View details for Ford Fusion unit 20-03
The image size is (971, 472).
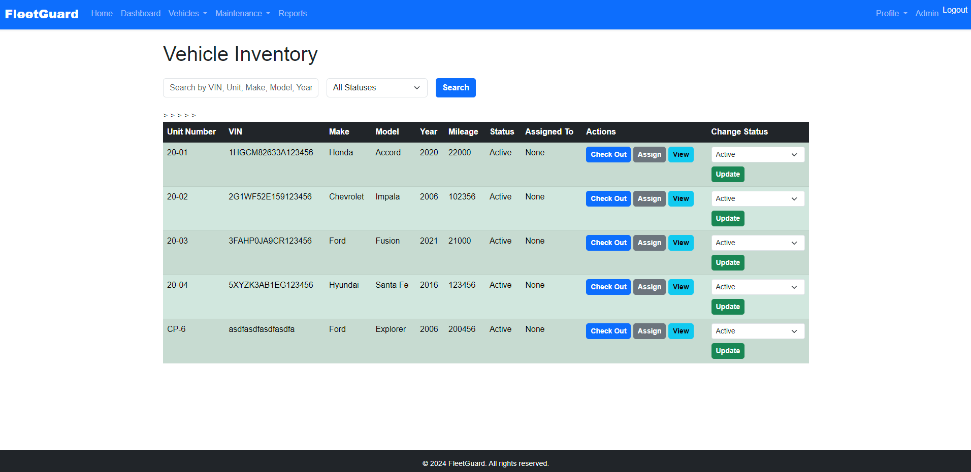click(681, 243)
